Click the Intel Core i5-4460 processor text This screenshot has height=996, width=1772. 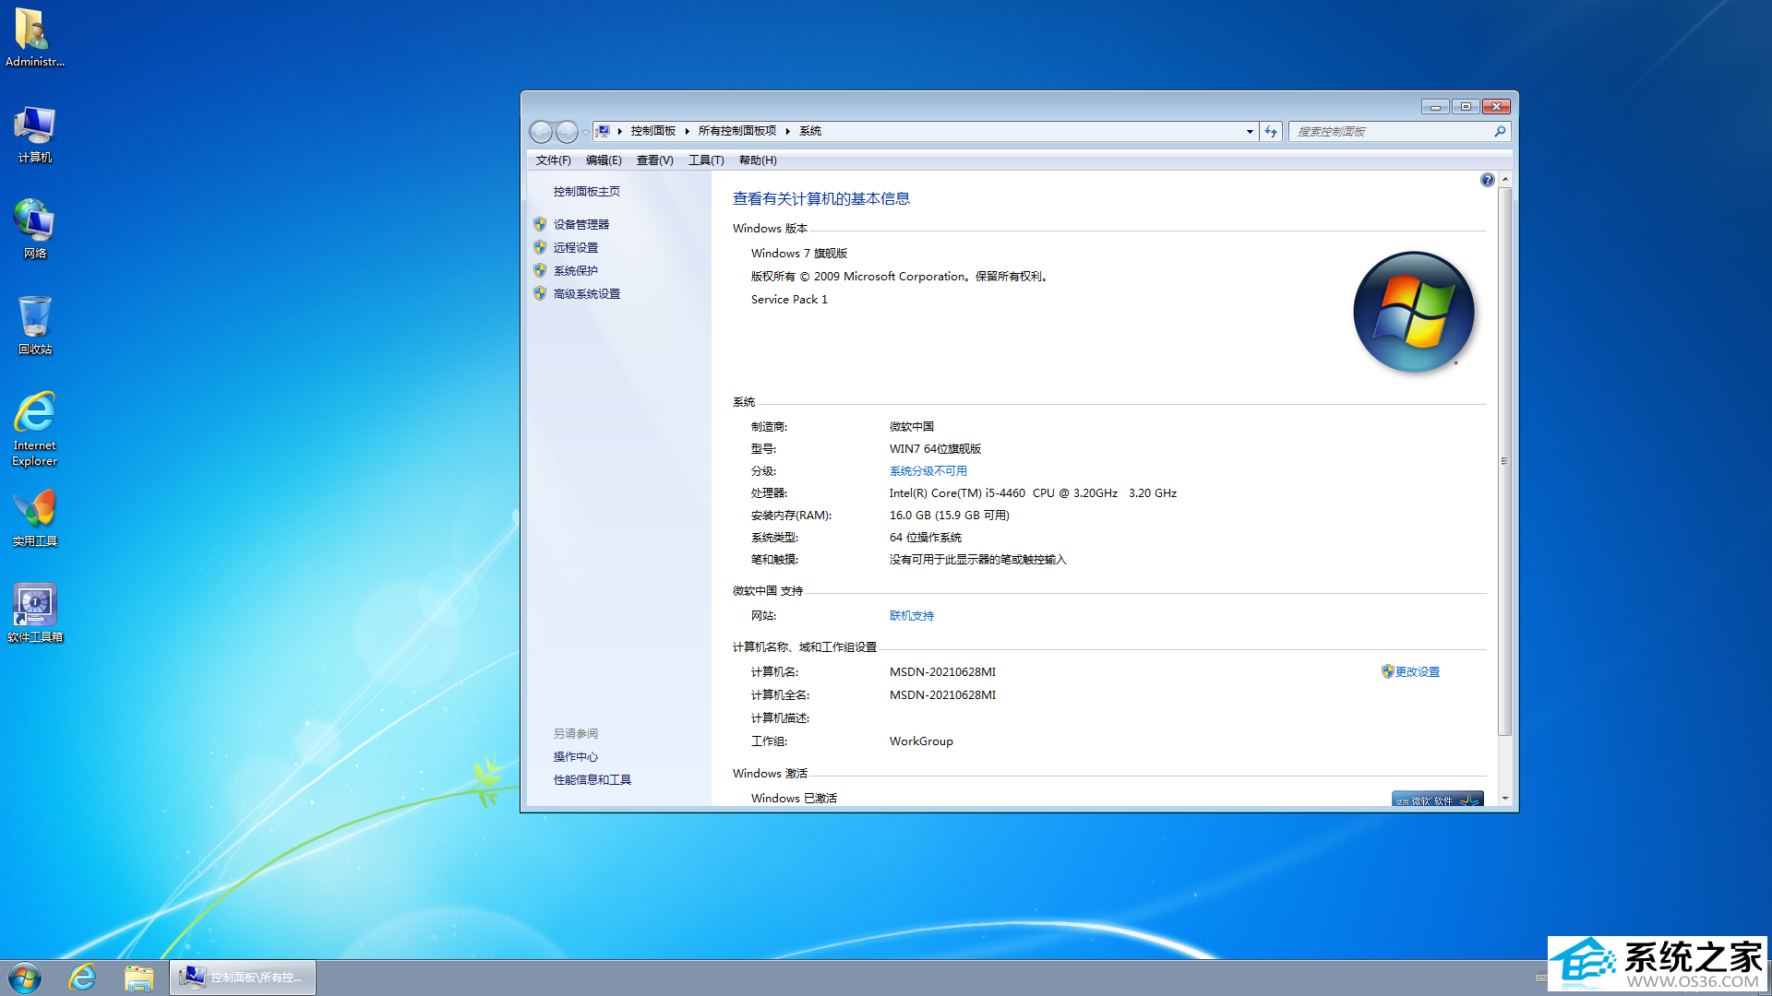coord(1033,493)
